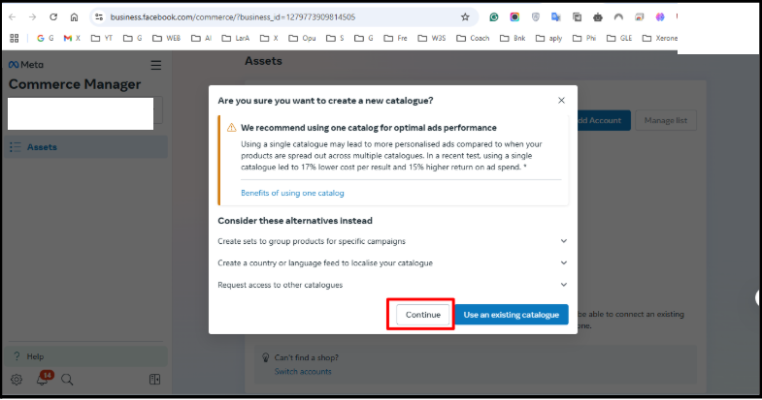
Task: Bookmark page with the star icon
Action: 465,16
